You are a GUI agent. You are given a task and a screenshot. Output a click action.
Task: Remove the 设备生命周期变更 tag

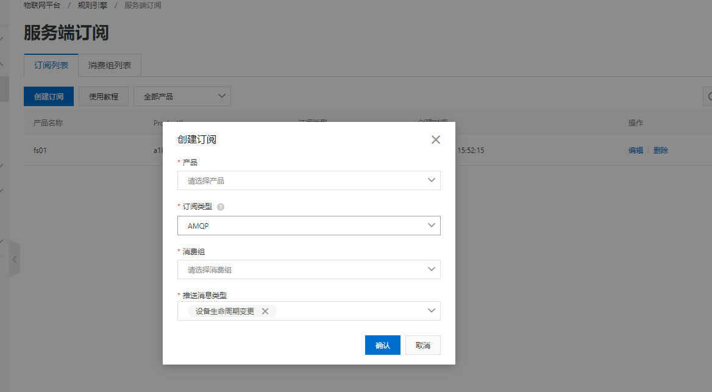tap(265, 311)
